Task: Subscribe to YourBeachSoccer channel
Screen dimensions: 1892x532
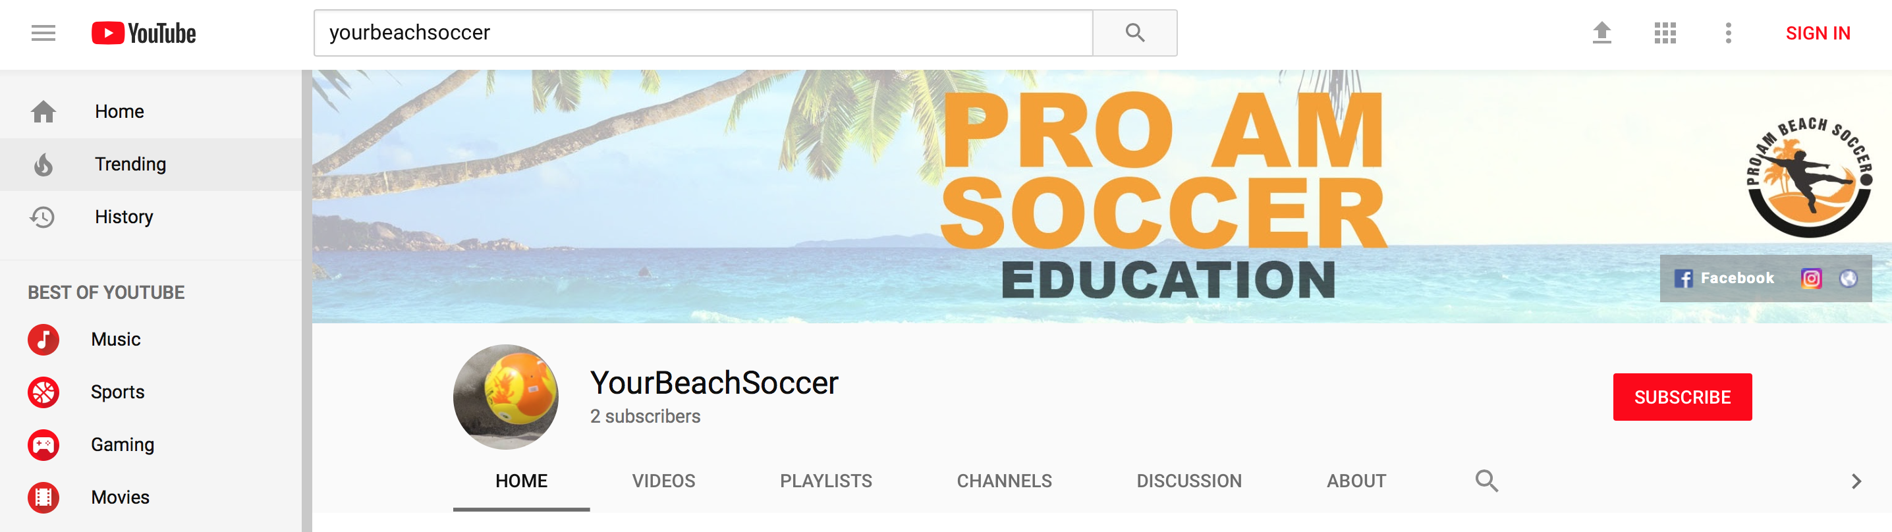Action: [x=1682, y=397]
